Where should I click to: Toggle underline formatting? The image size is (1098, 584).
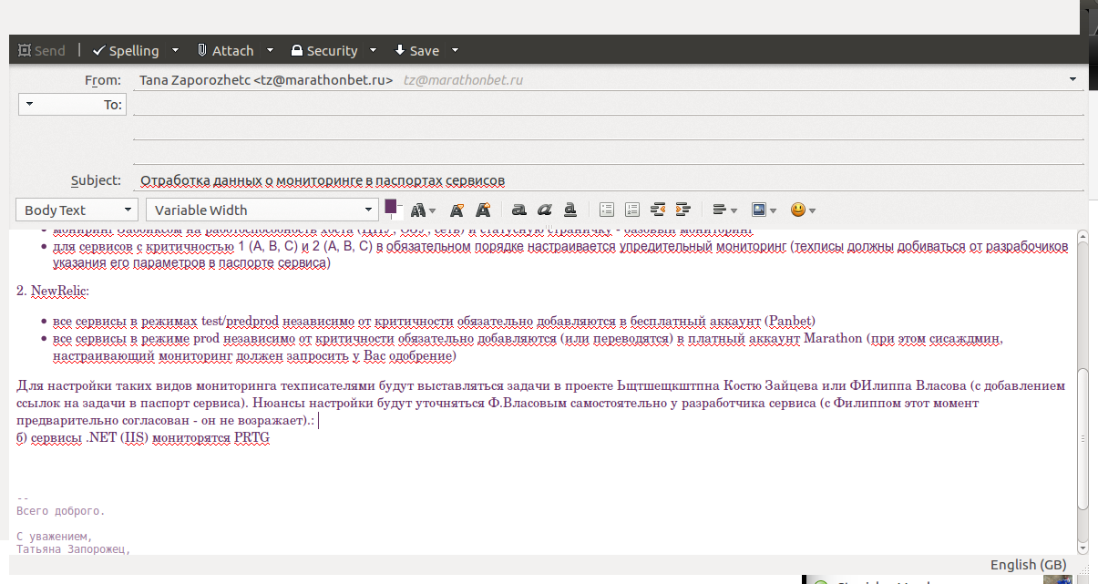click(570, 210)
